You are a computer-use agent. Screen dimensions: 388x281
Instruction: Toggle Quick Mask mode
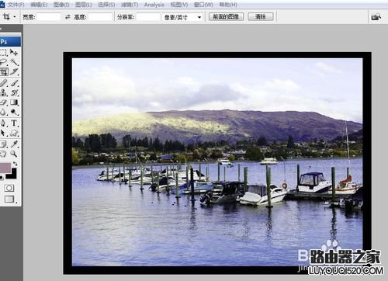9,188
